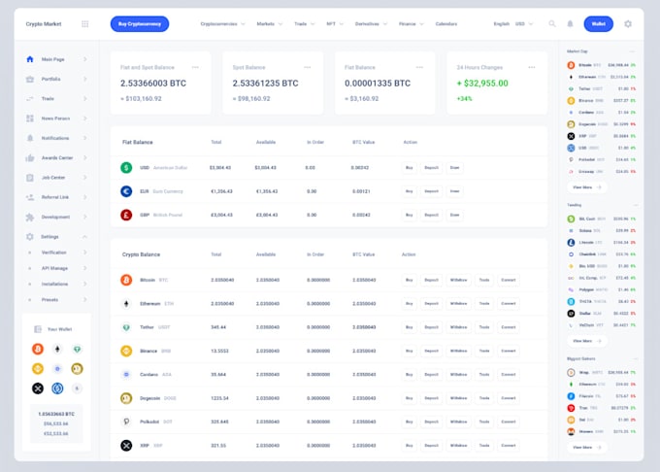
Task: Click the GBP pound icon in Fiat Balance
Action: (x=126, y=216)
